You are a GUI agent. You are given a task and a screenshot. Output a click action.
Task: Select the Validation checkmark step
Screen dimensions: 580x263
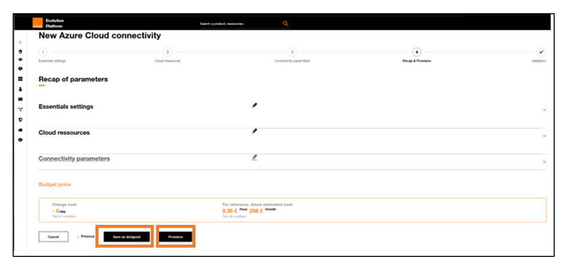[541, 52]
